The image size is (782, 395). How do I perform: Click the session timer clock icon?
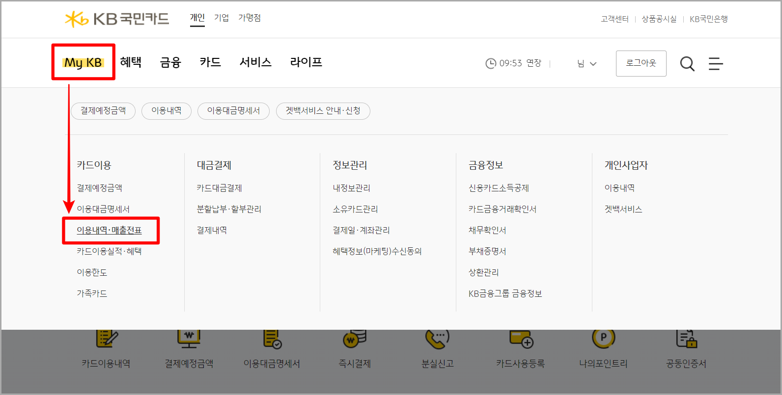pyautogui.click(x=491, y=63)
